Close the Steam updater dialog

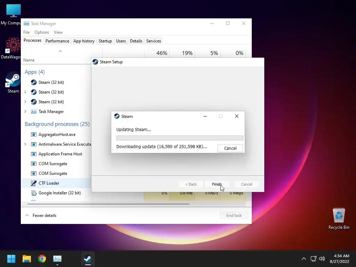(236, 116)
